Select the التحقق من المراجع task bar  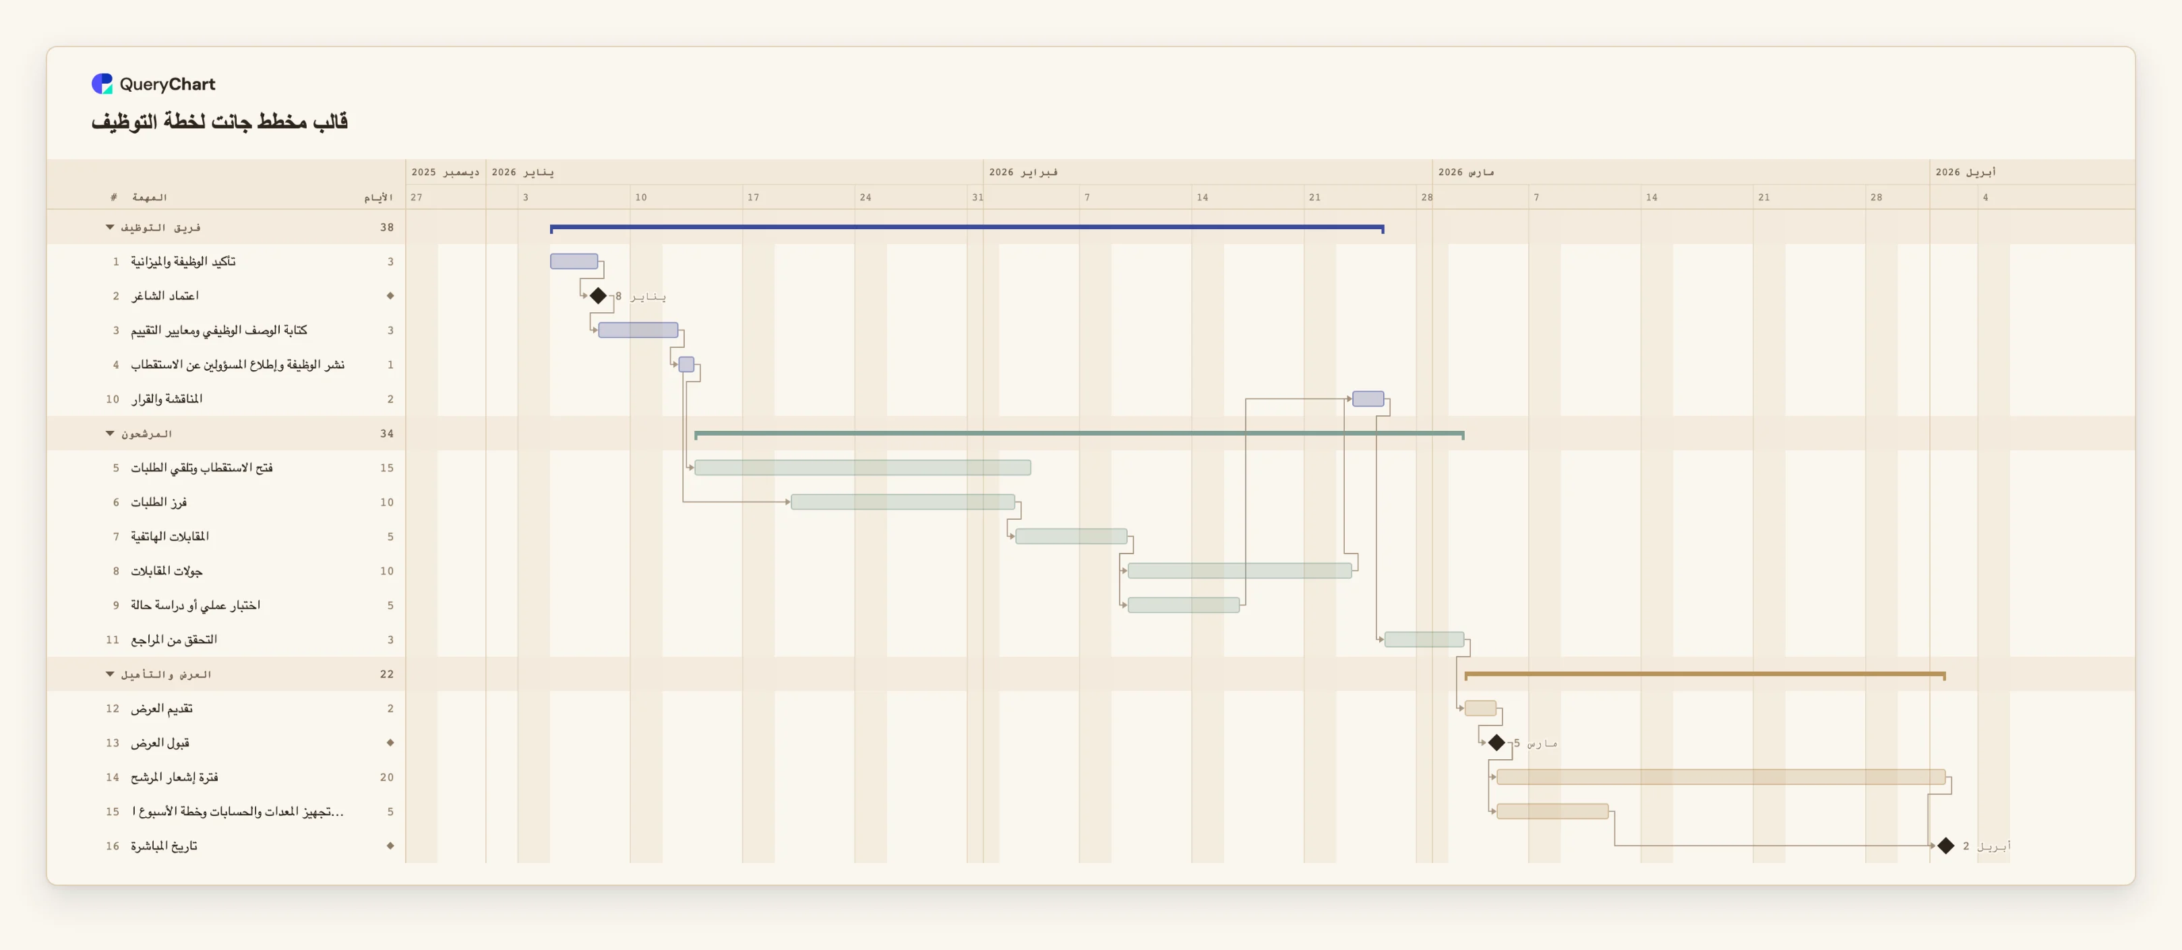1424,639
